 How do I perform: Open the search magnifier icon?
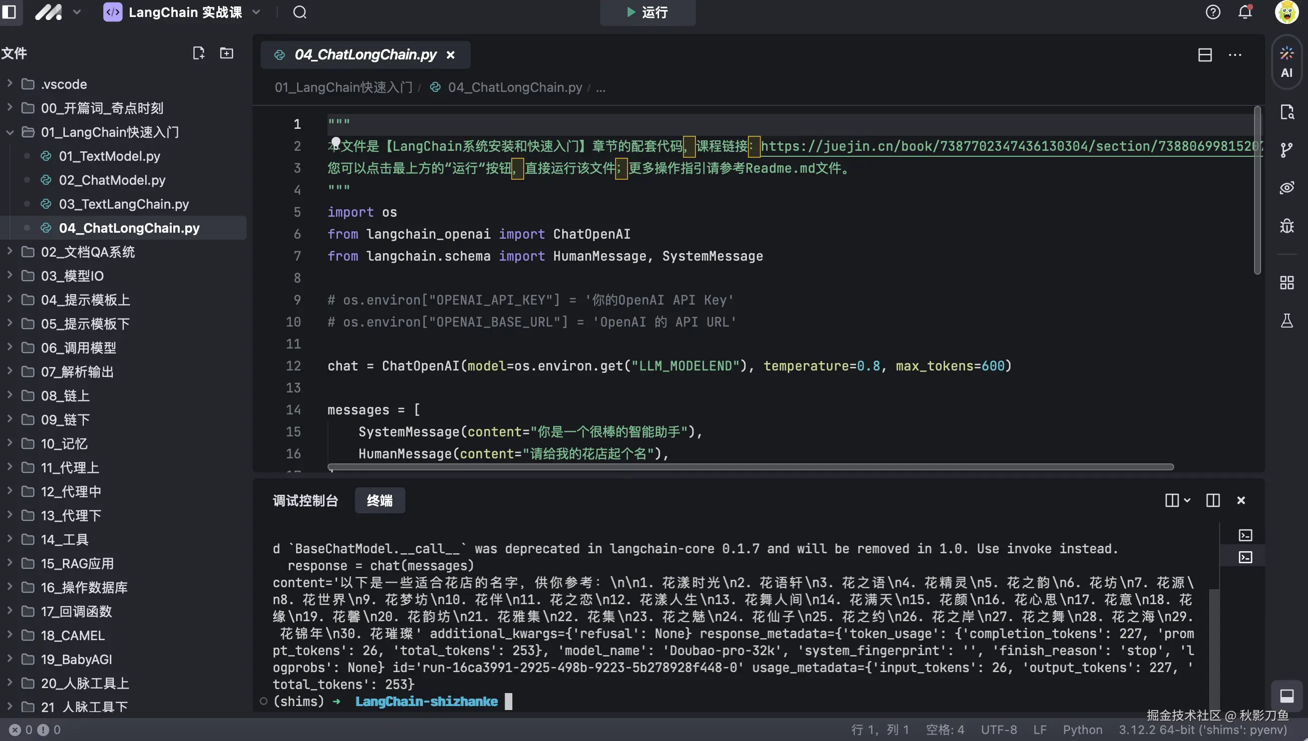point(300,12)
